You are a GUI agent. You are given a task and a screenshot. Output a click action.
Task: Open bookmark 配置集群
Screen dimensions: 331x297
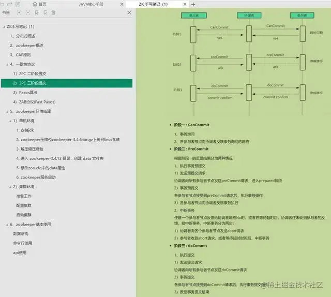[x=24, y=205]
